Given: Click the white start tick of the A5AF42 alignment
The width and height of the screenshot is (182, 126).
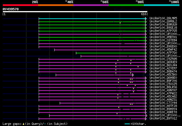Looking at the screenshot, I should tap(54, 50).
